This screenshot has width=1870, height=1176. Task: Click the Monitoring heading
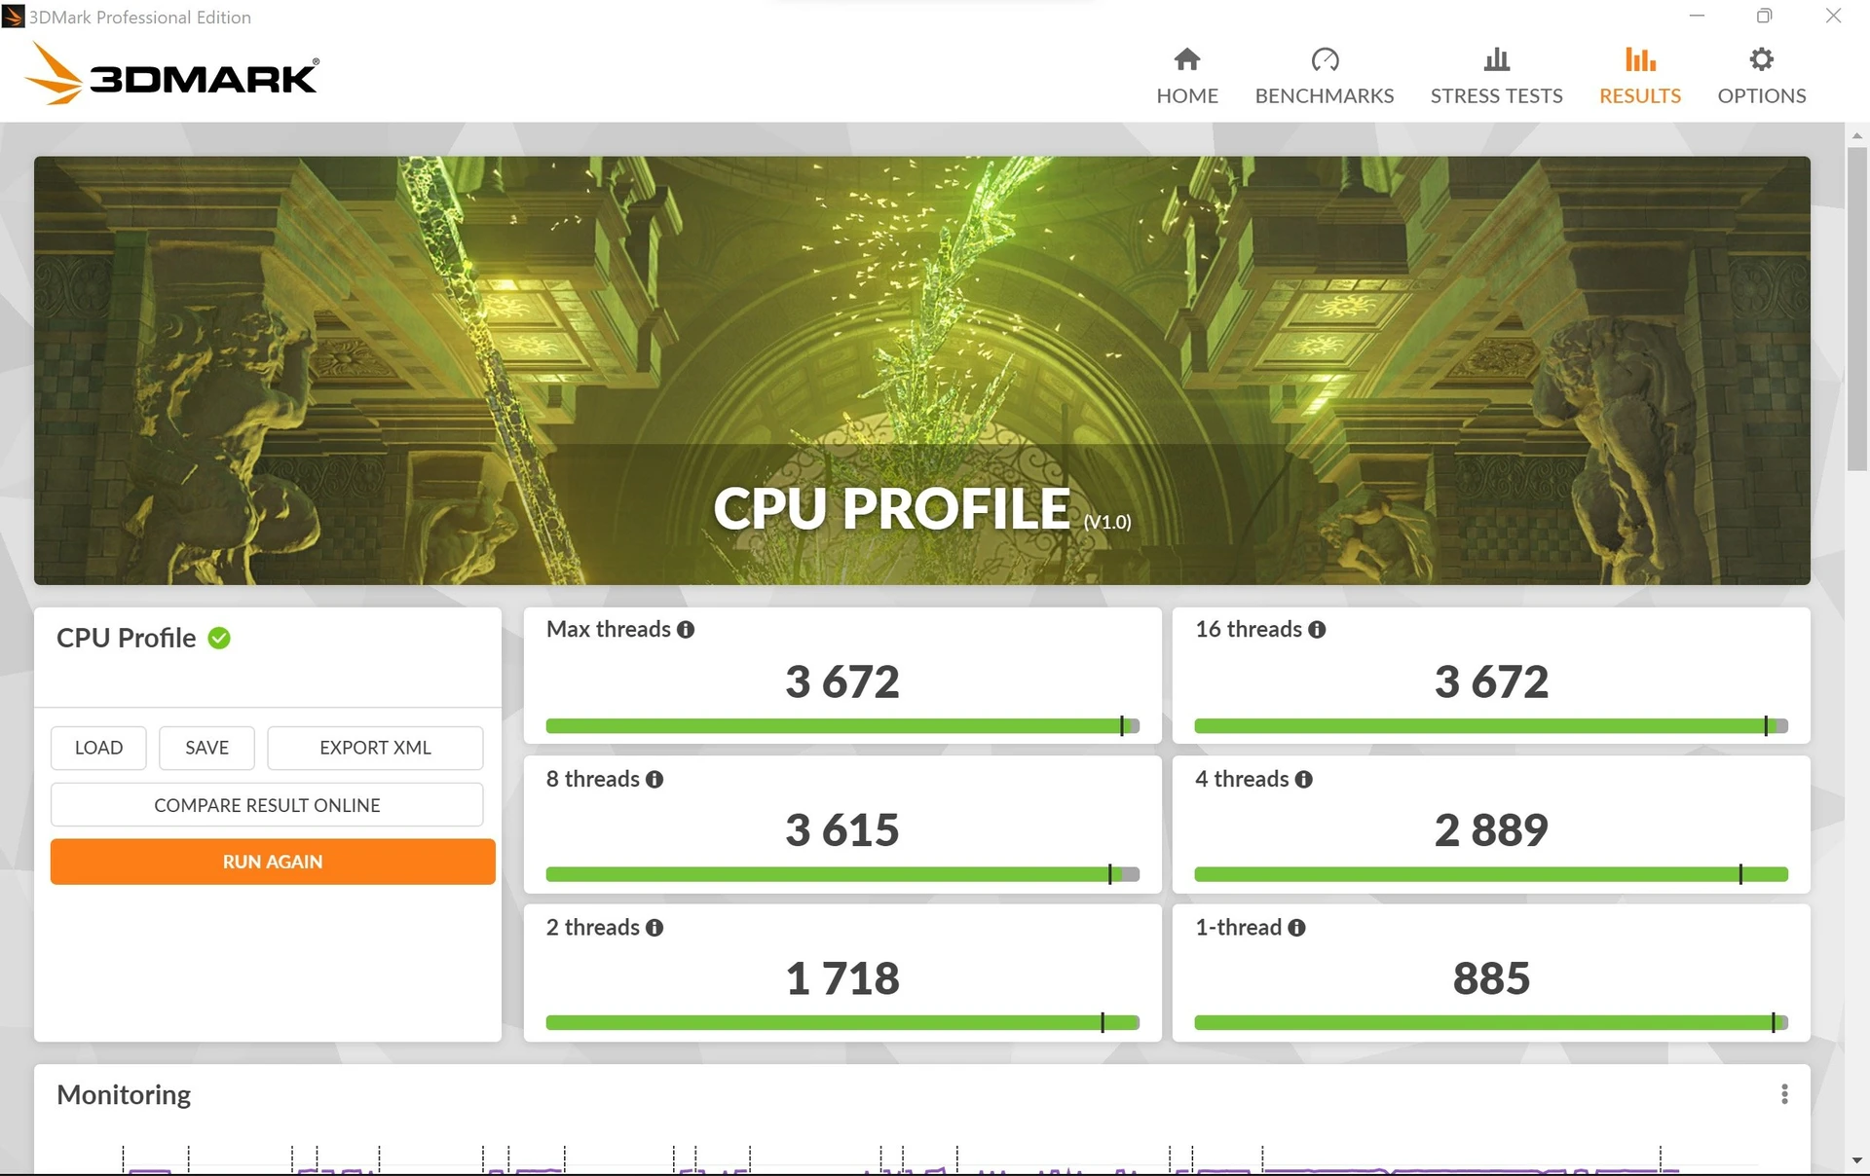tap(124, 1095)
